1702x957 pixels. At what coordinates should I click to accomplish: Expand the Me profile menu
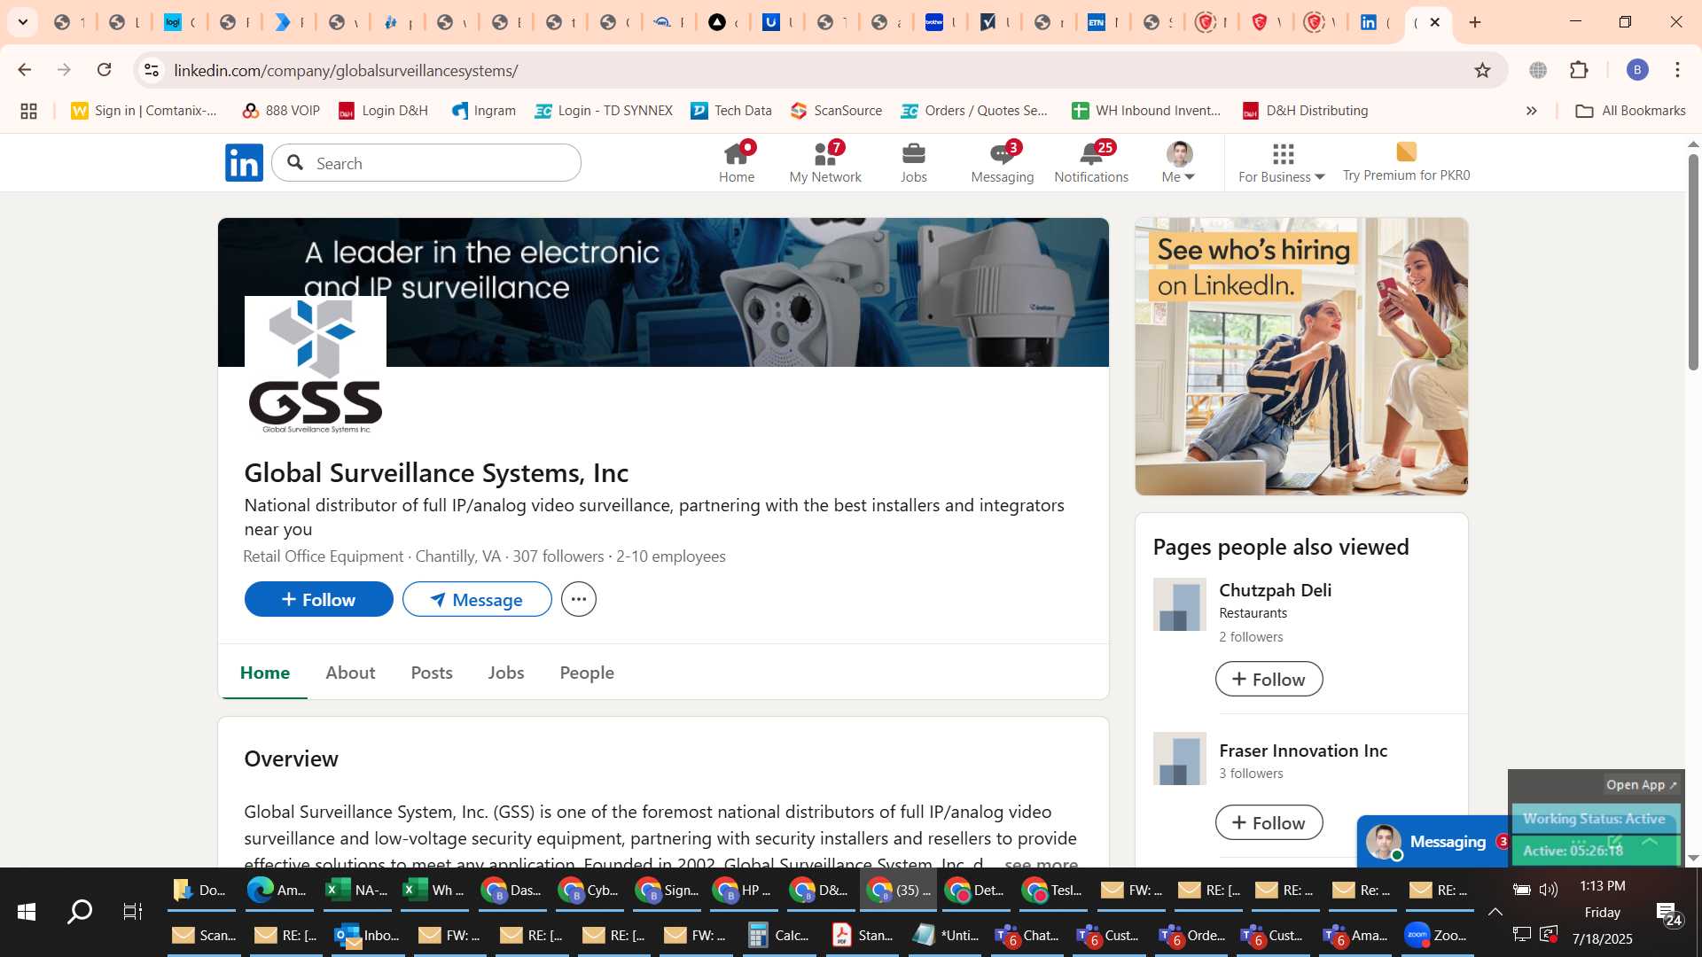[x=1179, y=163]
